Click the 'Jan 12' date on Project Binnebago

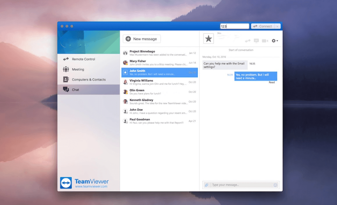[x=192, y=53]
